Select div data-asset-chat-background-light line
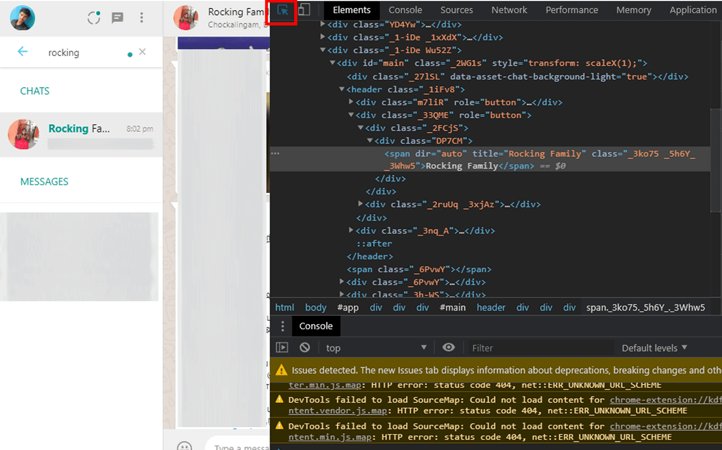Screen dimensions: 722x450 517,76
